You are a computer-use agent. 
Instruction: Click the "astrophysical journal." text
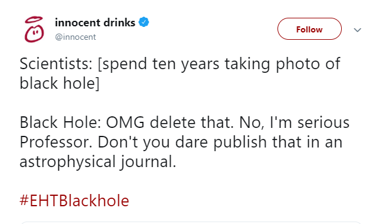tap(97, 162)
